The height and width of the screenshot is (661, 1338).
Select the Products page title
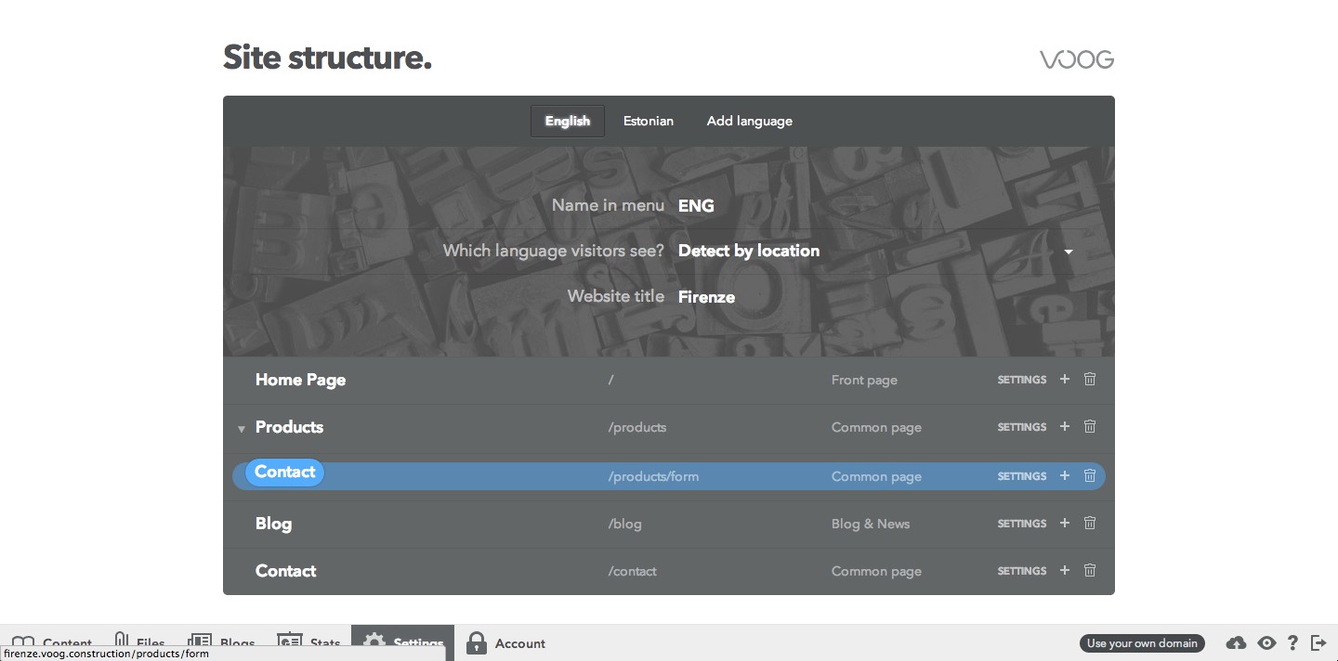[289, 427]
